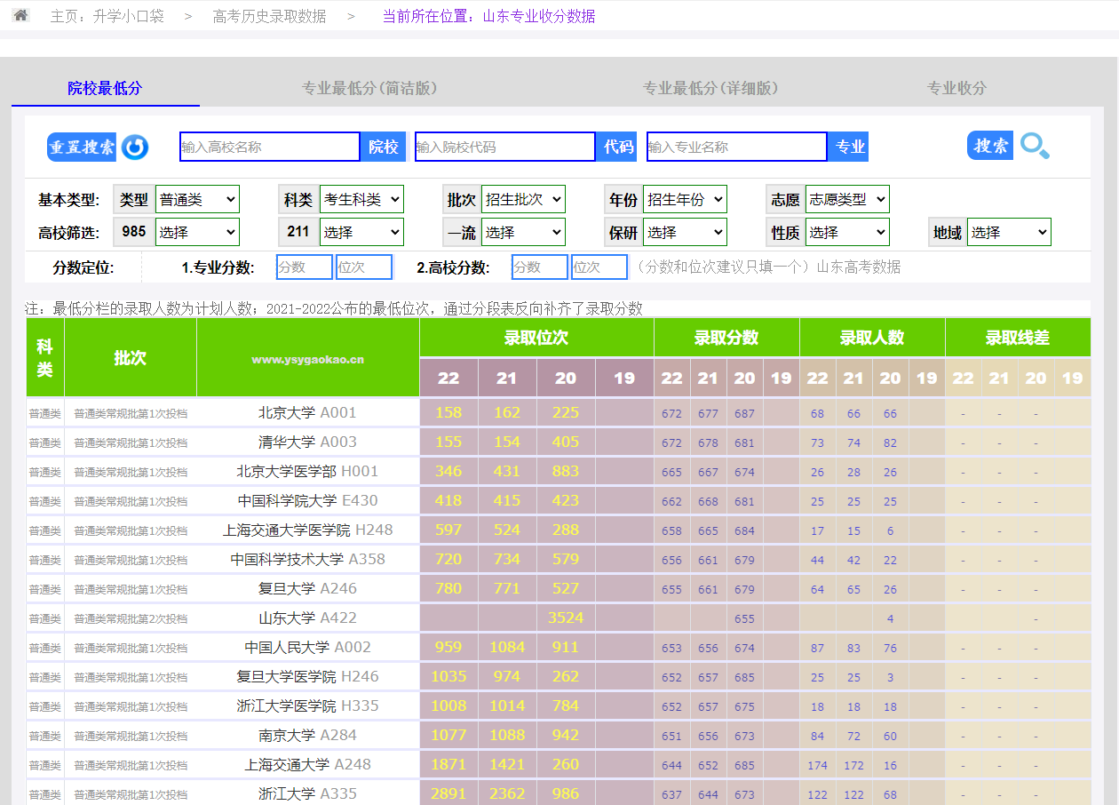Image resolution: width=1119 pixels, height=805 pixels.
Task: Click the 输入专业名称 input field
Action: (x=737, y=147)
